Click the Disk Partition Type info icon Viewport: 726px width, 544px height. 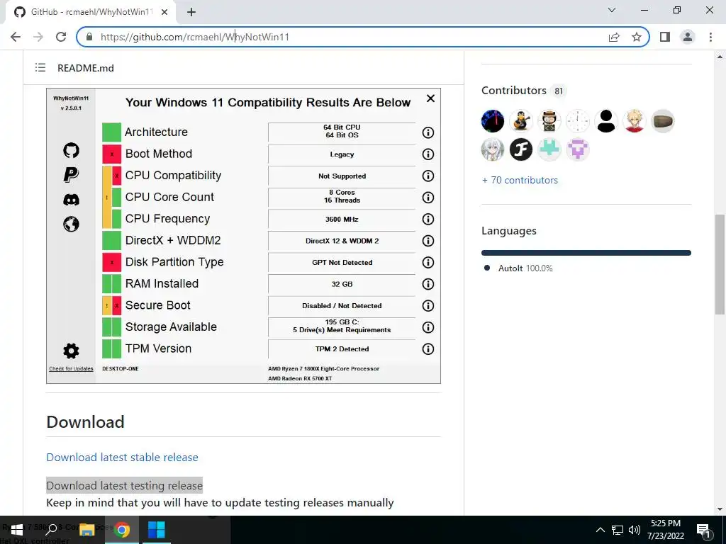428,262
